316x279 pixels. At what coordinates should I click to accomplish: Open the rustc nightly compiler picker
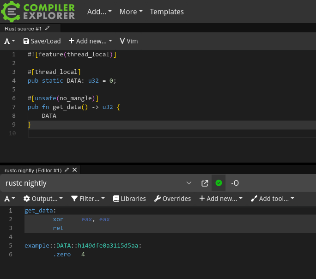coord(98,183)
